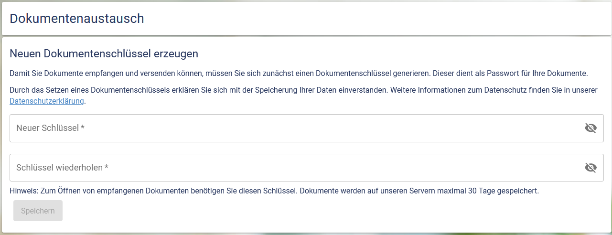612x235 pixels.
Task: Click the word Hinweis below the fields
Action: coord(23,191)
